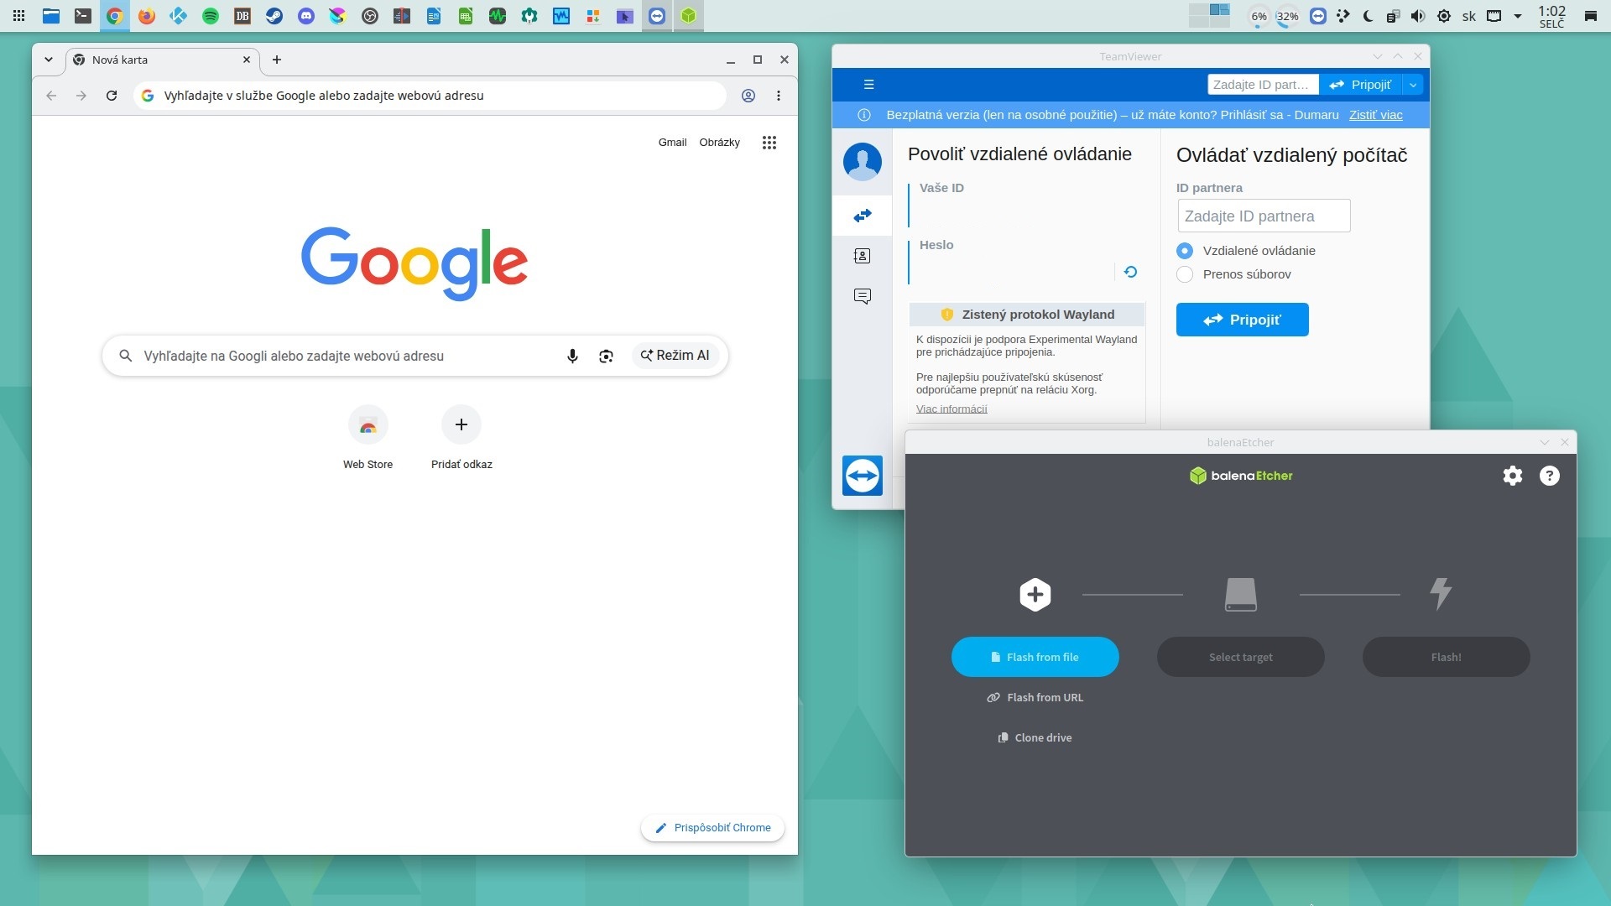The image size is (1611, 906).
Task: Open Chrome tab search chevron
Action: (x=49, y=60)
